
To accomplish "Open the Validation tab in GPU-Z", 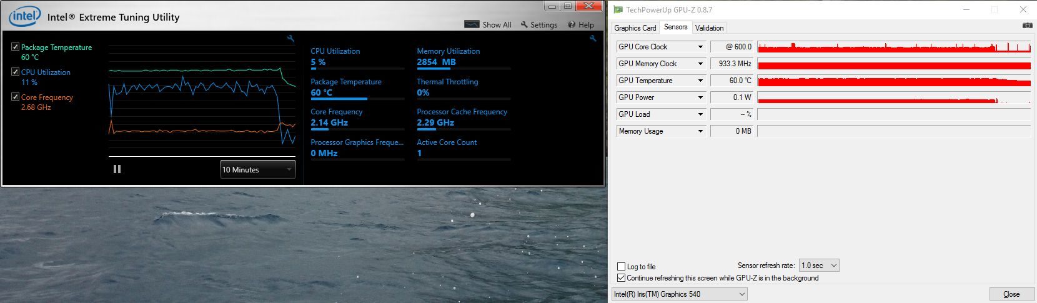I will (x=709, y=28).
